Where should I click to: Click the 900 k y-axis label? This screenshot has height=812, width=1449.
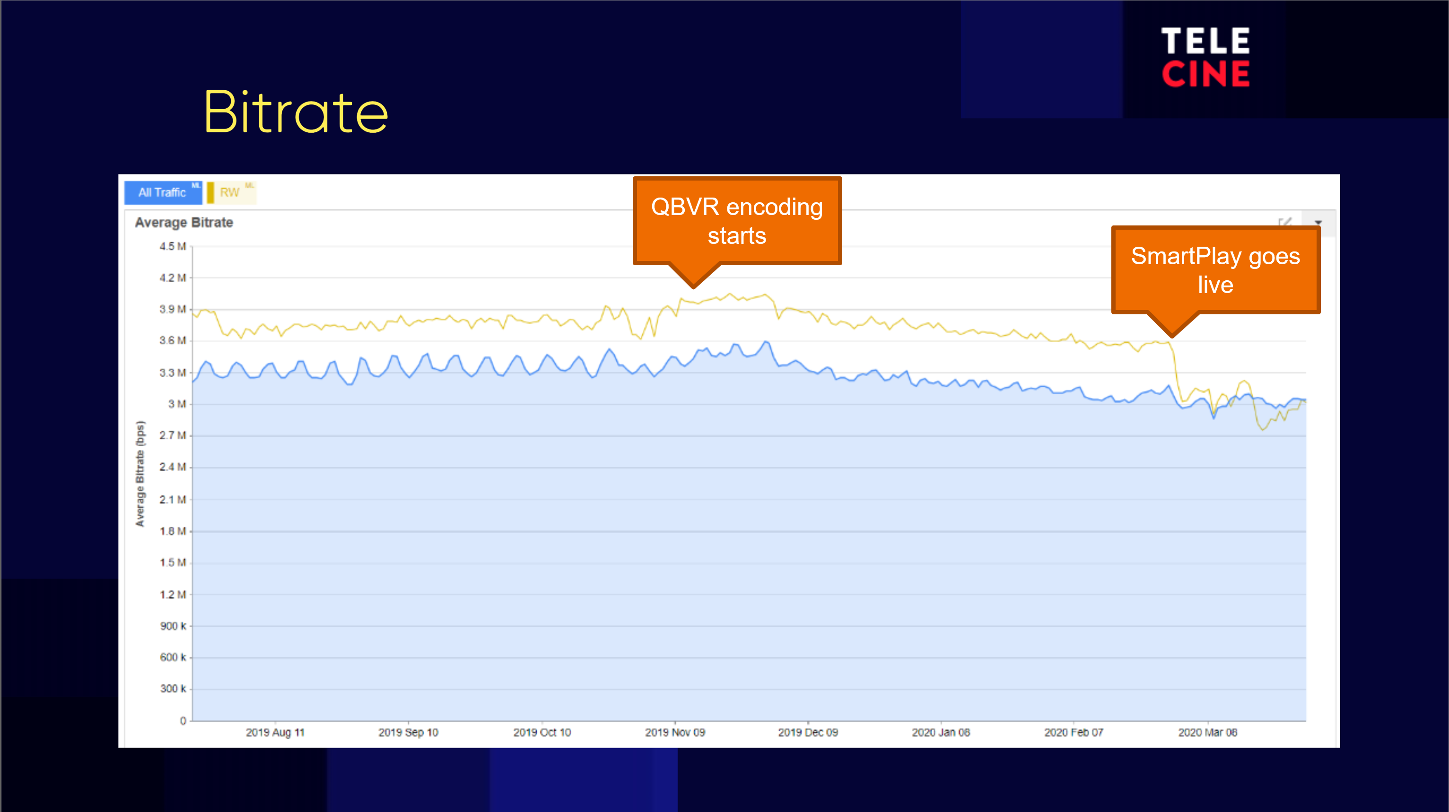point(173,626)
